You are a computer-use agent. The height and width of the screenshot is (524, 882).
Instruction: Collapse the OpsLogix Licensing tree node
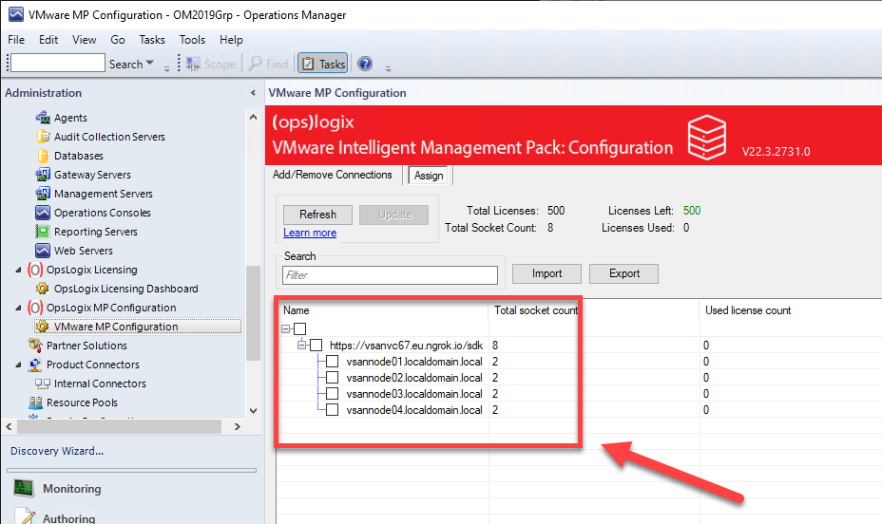coord(18,271)
